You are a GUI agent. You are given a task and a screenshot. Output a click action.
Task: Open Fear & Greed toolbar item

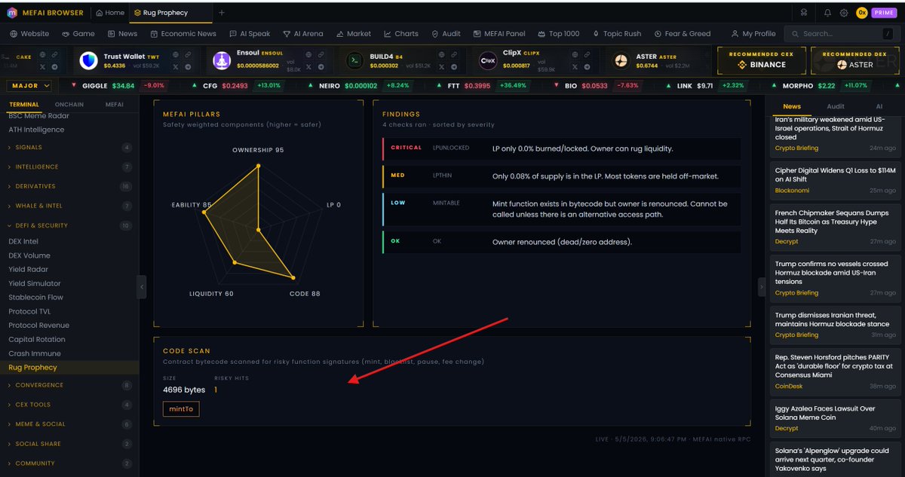tap(683, 34)
